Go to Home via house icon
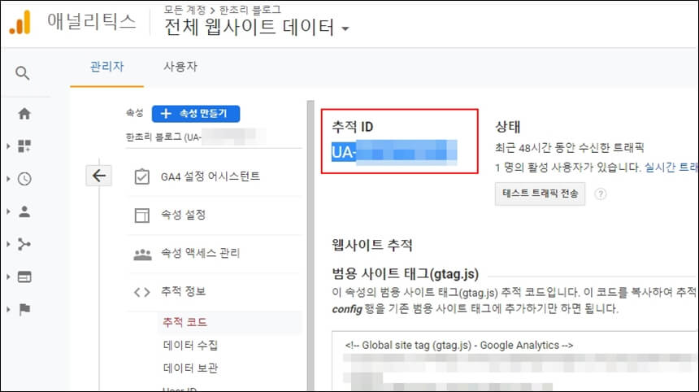The height and width of the screenshot is (392, 699). click(x=24, y=114)
